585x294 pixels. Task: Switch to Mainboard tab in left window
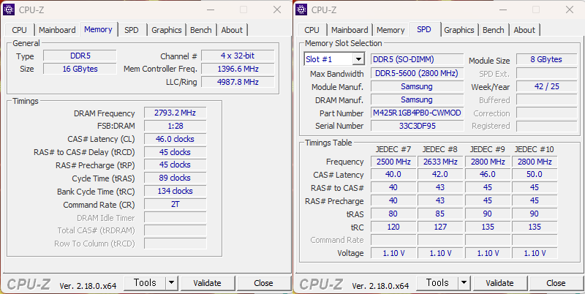(x=57, y=30)
